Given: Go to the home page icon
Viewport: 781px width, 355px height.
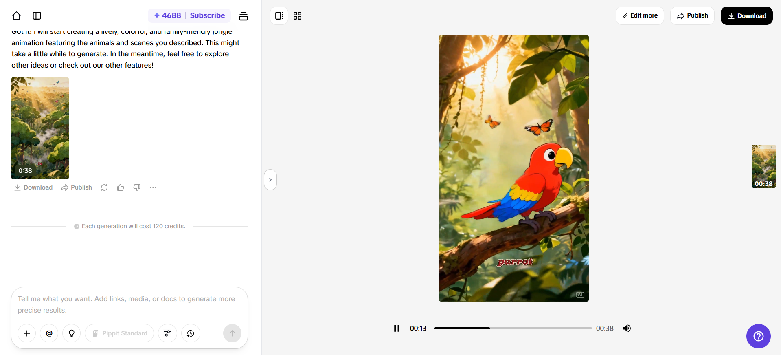Looking at the screenshot, I should pos(16,16).
